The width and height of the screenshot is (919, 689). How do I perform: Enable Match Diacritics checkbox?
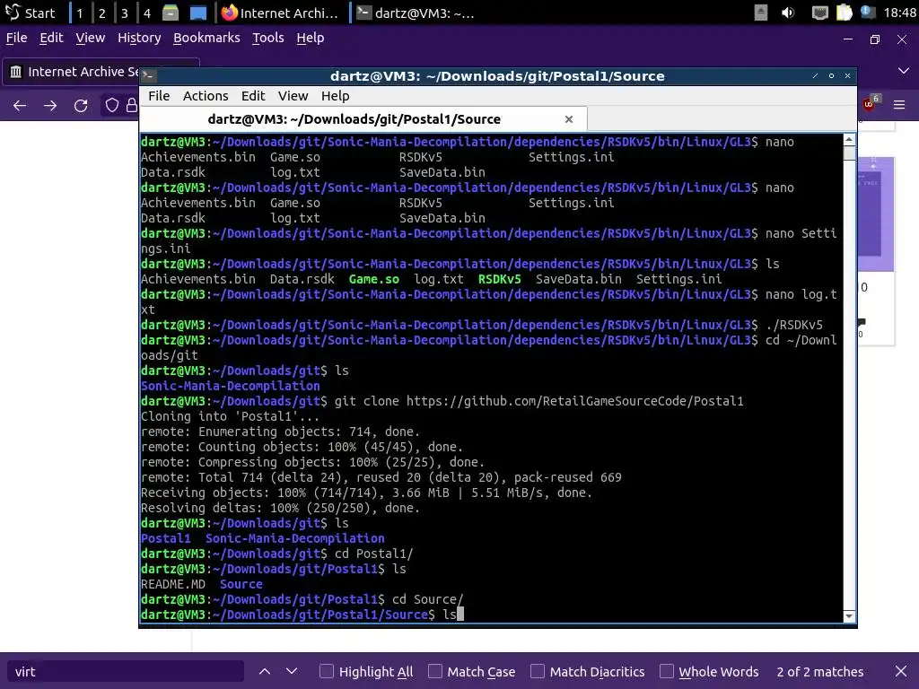pyautogui.click(x=538, y=671)
